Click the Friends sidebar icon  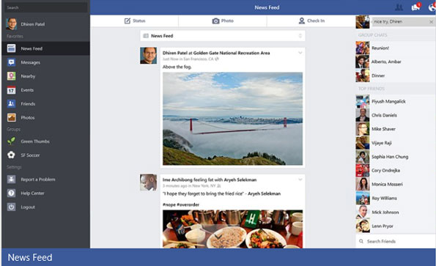pos(12,103)
